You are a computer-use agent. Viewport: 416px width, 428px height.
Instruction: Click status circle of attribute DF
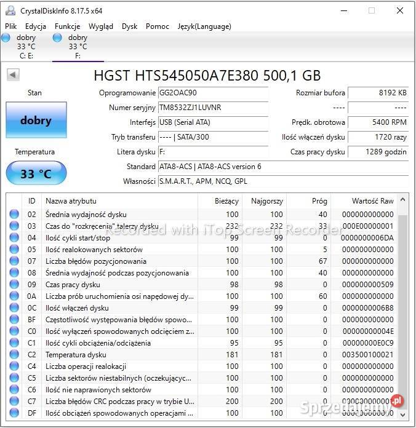(14, 413)
